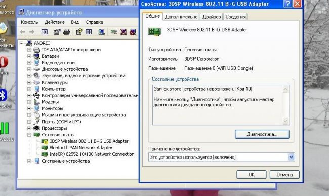Click the battery icon next to Батареи
Screen dimensions: 329x196
pyautogui.click(x=37, y=56)
